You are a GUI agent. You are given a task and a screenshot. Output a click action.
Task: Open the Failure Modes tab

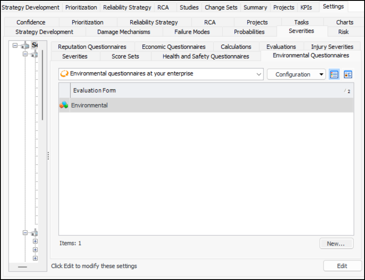[192, 32]
